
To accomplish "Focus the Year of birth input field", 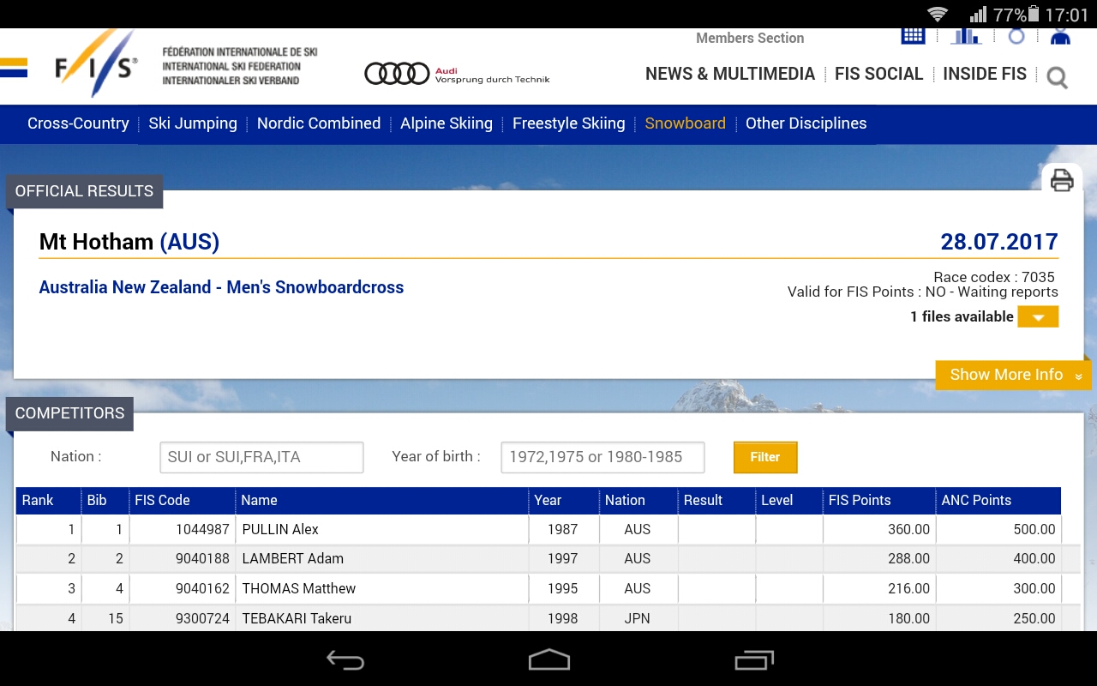I will pos(602,457).
